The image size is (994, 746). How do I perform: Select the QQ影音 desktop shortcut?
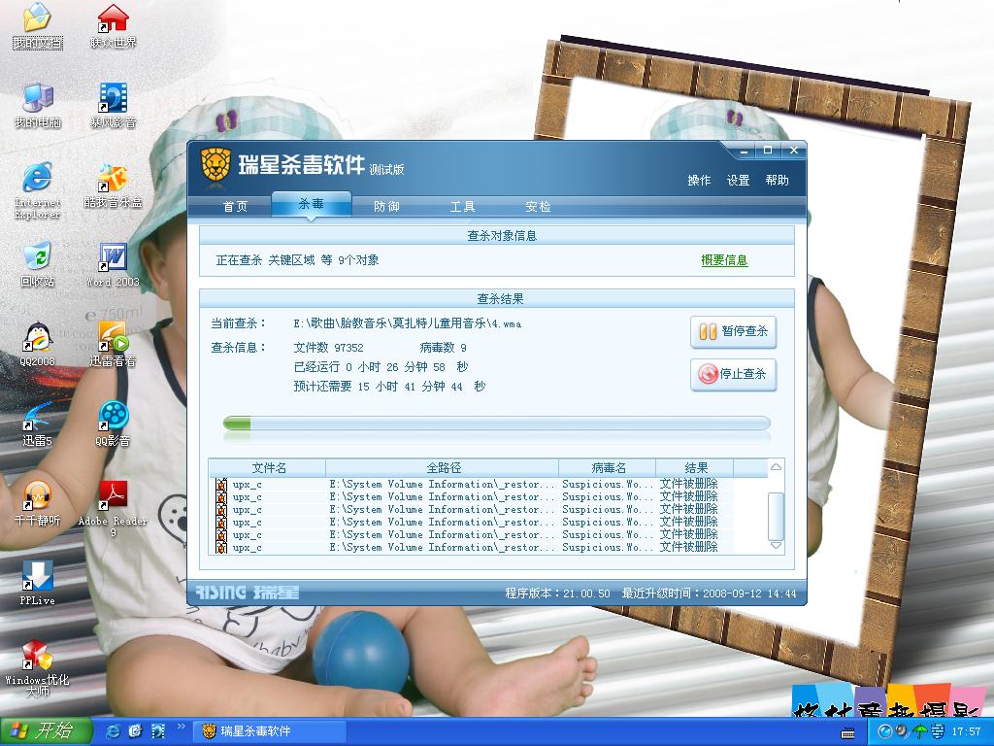pos(113,424)
